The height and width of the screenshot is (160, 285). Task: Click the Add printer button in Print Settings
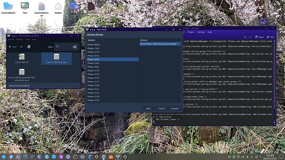[x=12, y=47]
